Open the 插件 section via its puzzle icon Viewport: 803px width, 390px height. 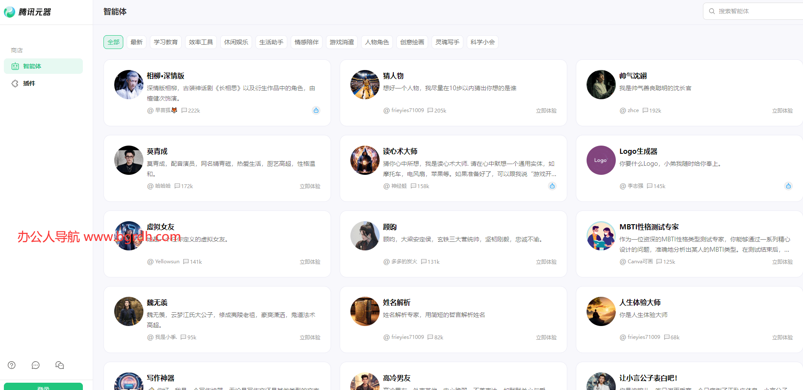click(x=15, y=83)
